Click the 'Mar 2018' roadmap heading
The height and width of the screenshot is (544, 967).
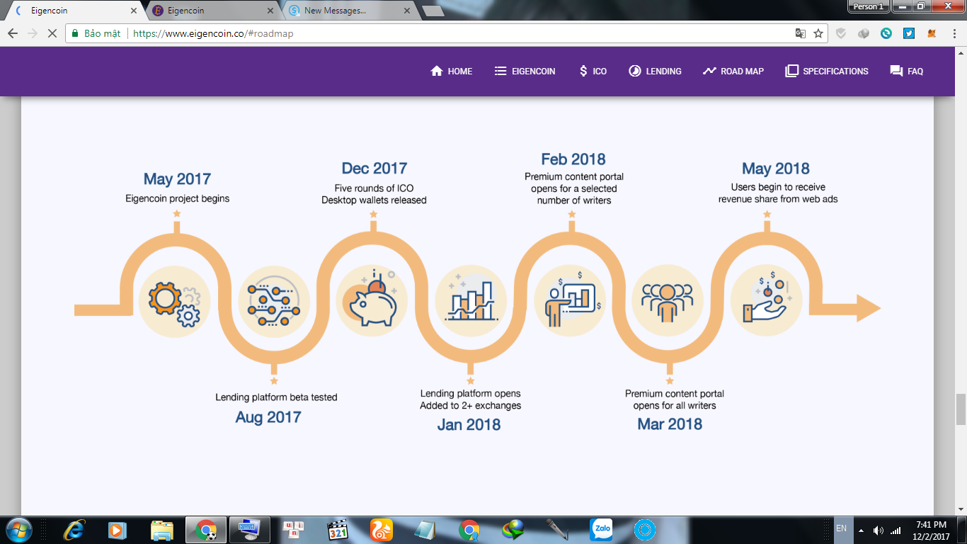[x=670, y=424]
